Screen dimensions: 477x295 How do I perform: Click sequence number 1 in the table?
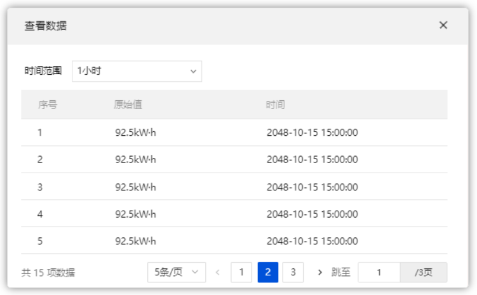[40, 133]
